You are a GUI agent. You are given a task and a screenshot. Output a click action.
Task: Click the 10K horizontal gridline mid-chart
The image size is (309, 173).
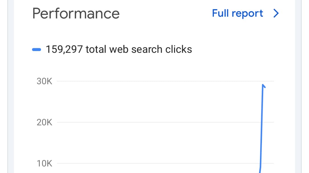[x=160, y=164]
